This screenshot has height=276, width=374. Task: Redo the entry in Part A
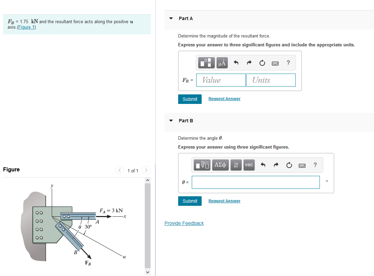(249, 63)
